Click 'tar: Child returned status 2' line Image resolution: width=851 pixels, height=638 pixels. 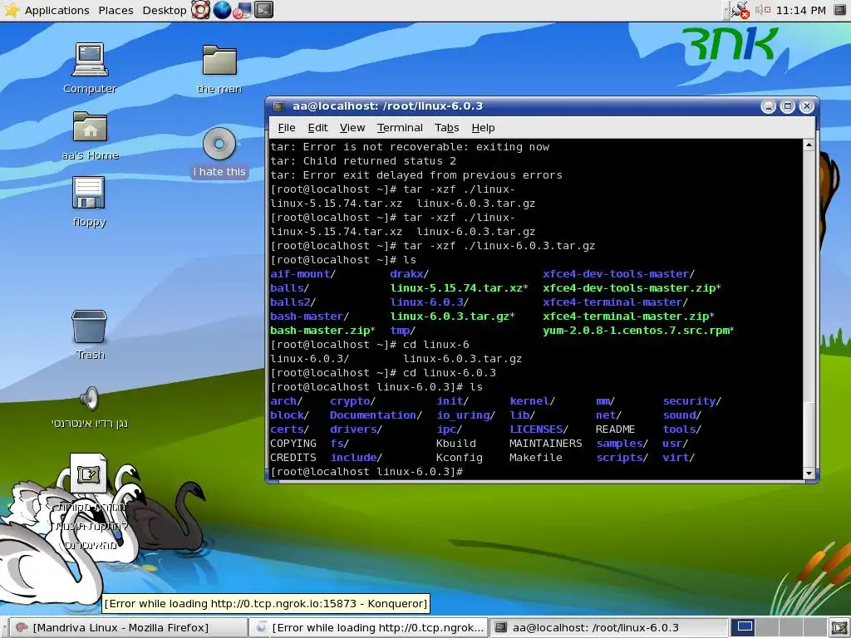point(363,161)
